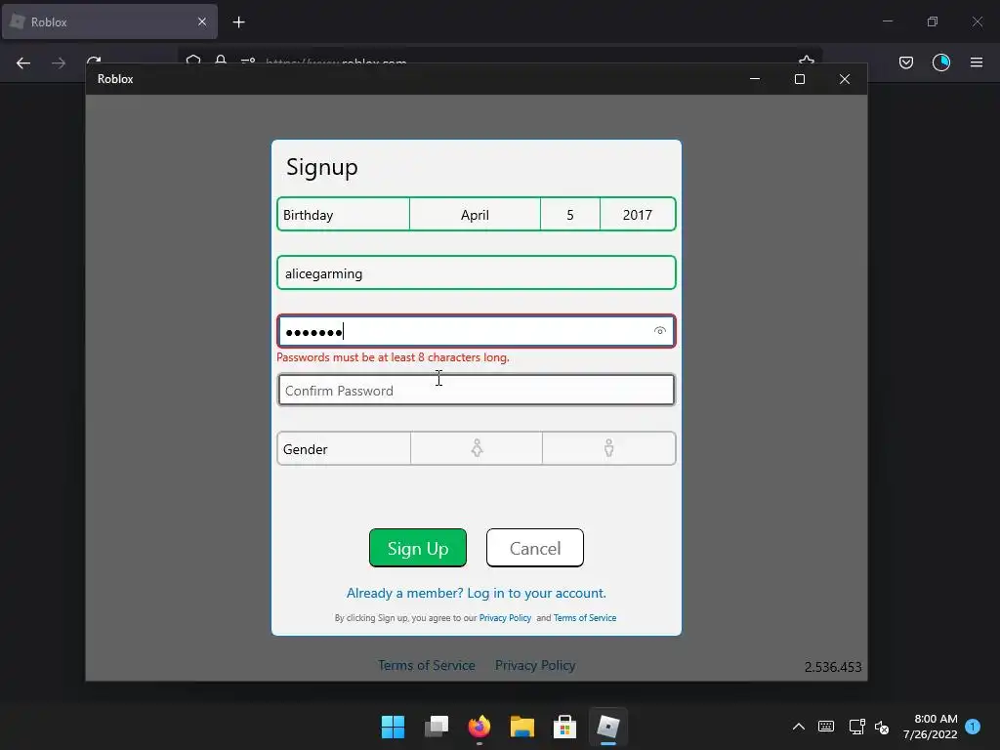Screen dimensions: 1000x750
Task: Click the touch keyboard tray icon
Action: [826, 727]
